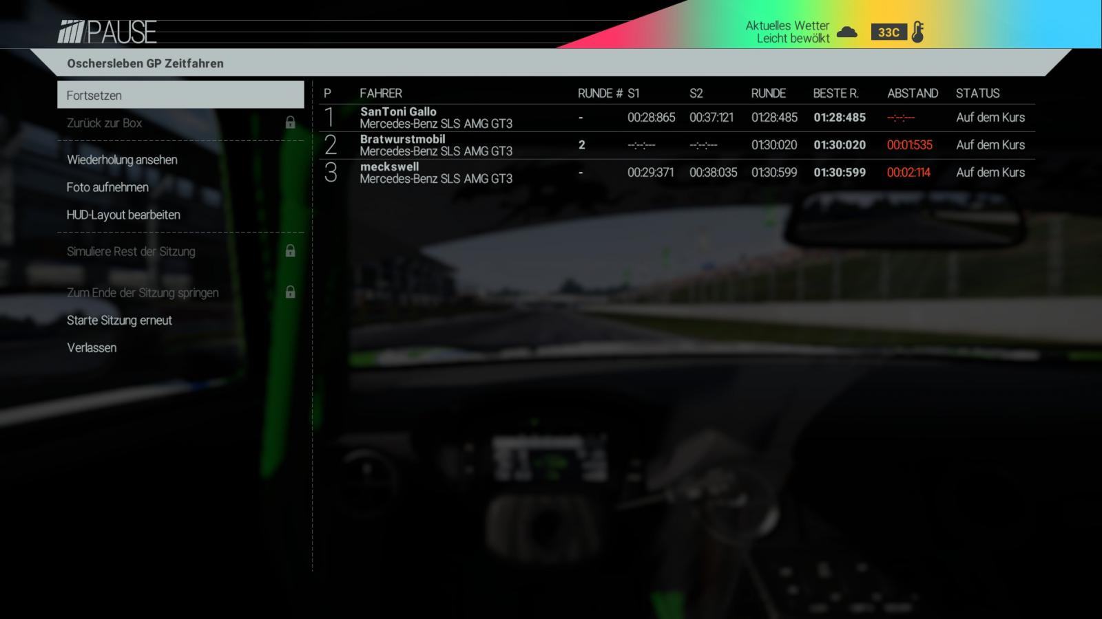Click position number 3 in standings
The width and height of the screenshot is (1102, 619).
coord(331,173)
